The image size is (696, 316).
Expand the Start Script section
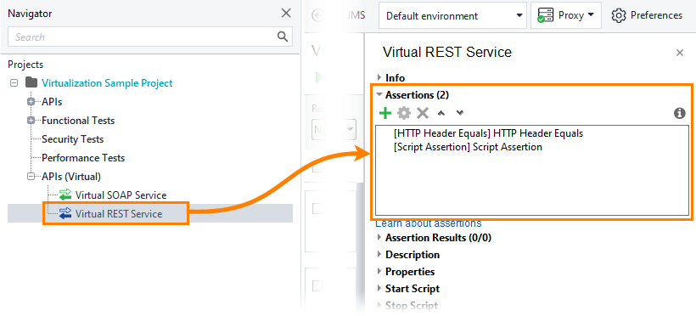tap(379, 289)
